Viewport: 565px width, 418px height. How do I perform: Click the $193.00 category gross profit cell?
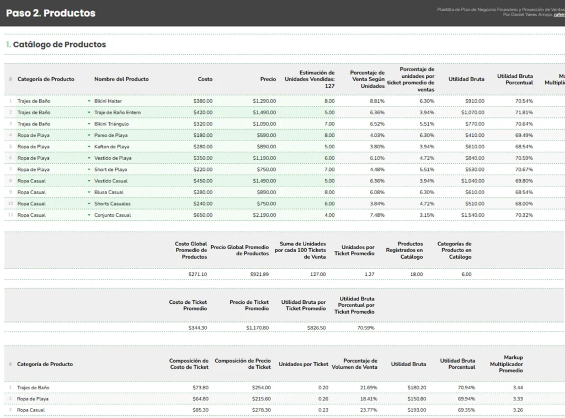pos(417,410)
